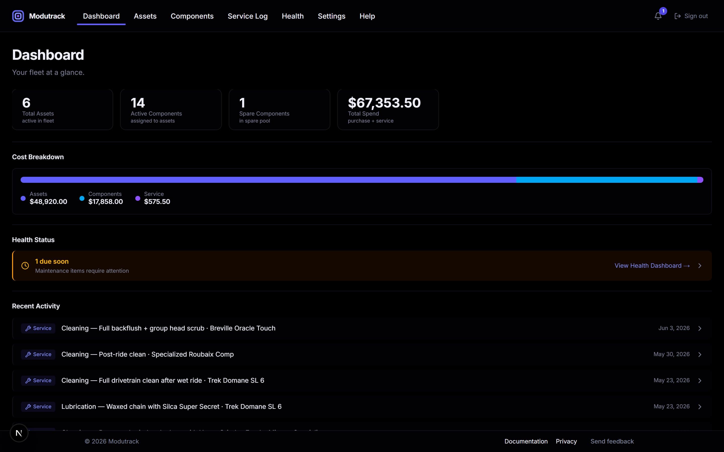Click the '© 2026 Modutrack' footer text
This screenshot has width=724, height=452.
point(112,441)
